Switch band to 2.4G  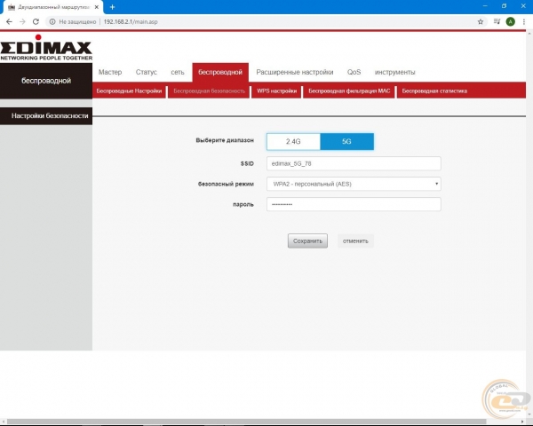pos(293,141)
